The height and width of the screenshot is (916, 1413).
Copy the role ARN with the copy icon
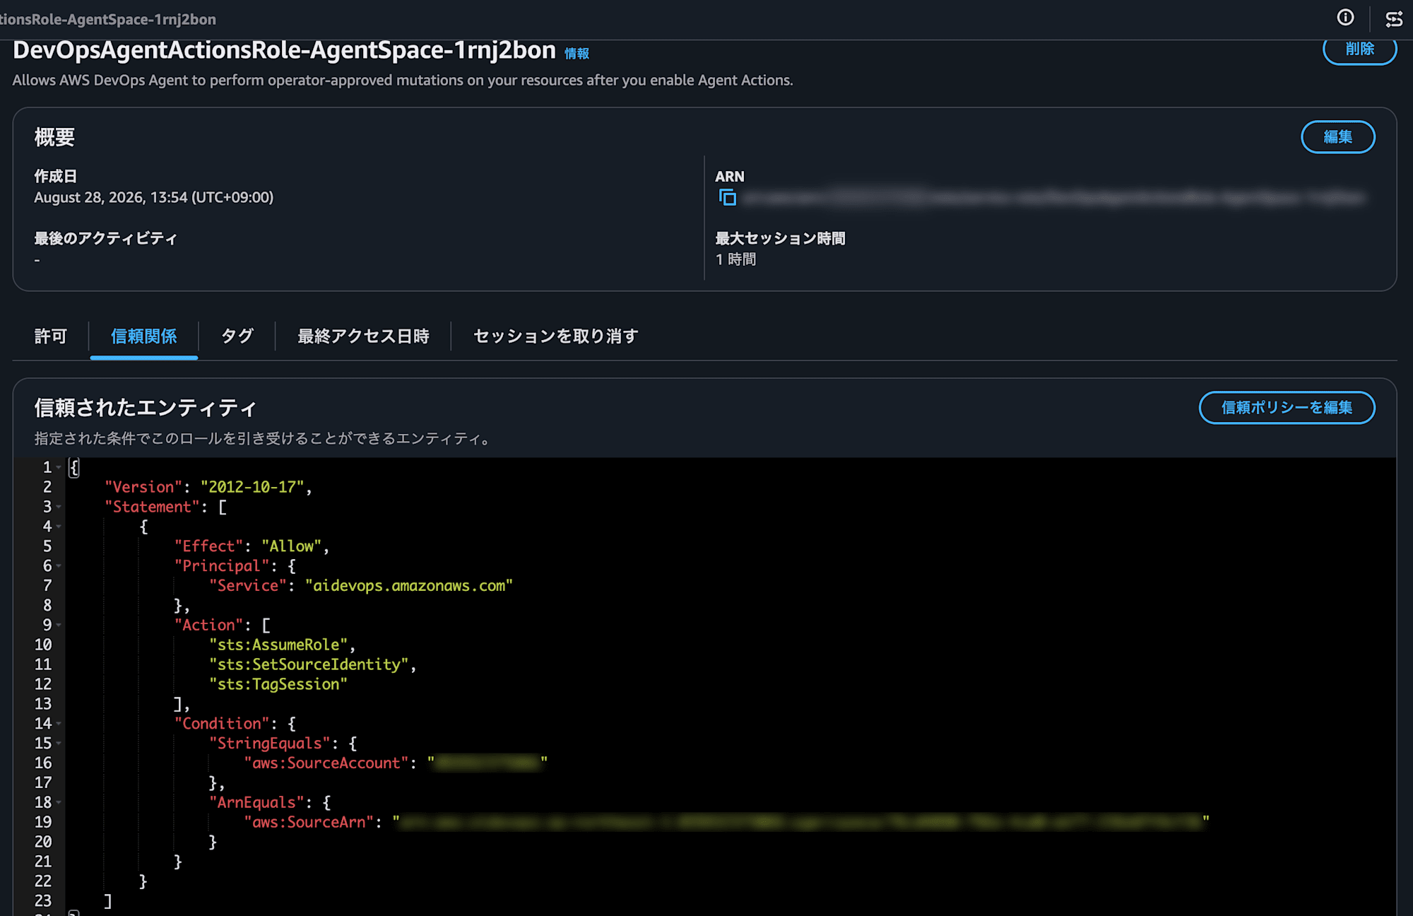727,198
